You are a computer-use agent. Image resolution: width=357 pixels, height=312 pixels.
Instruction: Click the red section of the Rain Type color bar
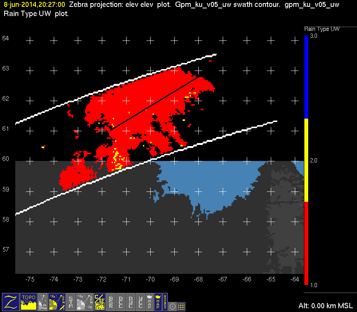[306, 243]
